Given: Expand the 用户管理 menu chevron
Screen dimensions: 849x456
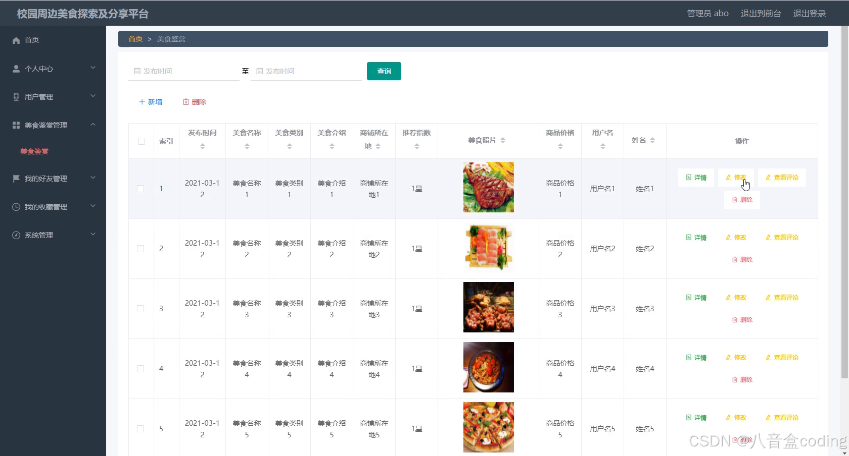Looking at the screenshot, I should 93,96.
